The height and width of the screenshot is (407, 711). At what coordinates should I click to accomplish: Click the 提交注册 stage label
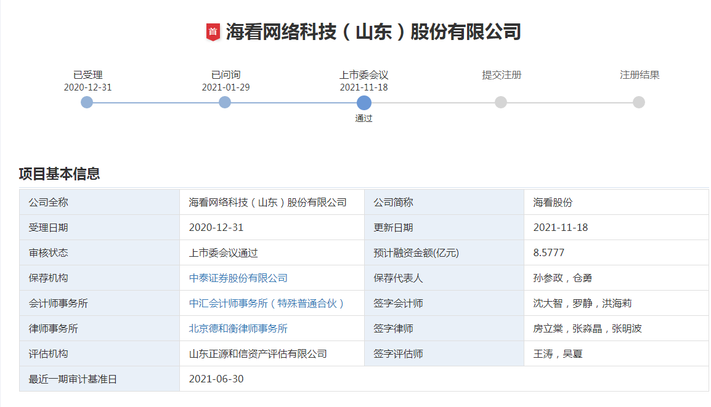502,75
